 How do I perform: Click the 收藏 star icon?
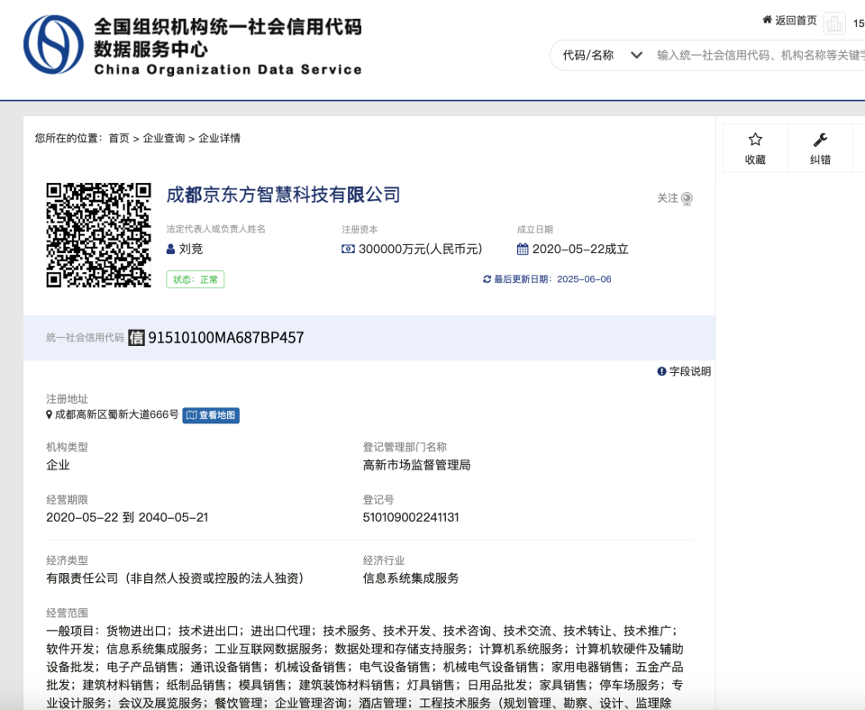tap(755, 140)
